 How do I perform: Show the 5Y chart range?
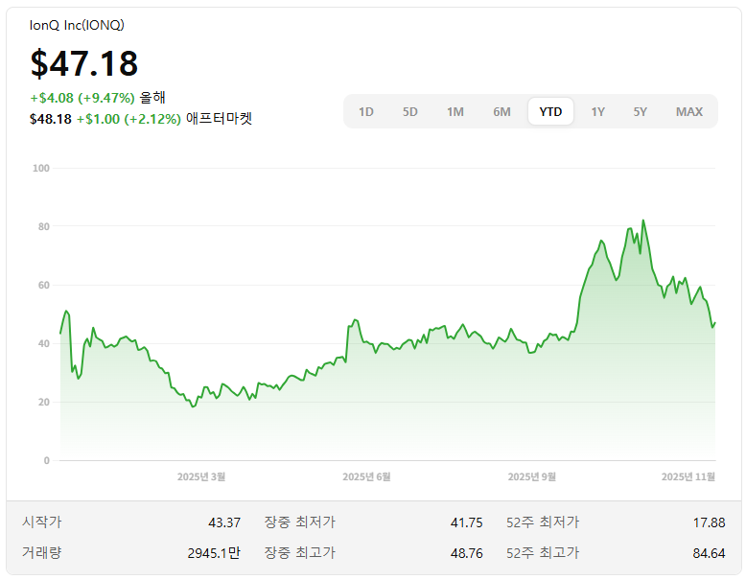pos(640,112)
